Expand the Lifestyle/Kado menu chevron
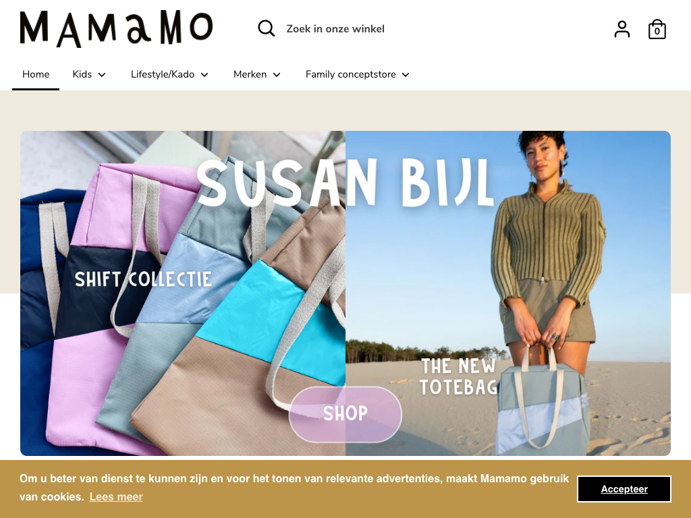691x518 pixels. click(x=204, y=75)
